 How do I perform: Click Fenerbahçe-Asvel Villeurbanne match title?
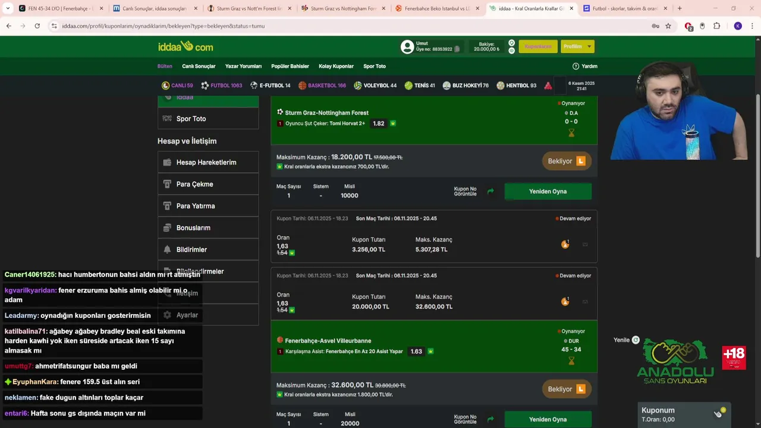coord(328,341)
